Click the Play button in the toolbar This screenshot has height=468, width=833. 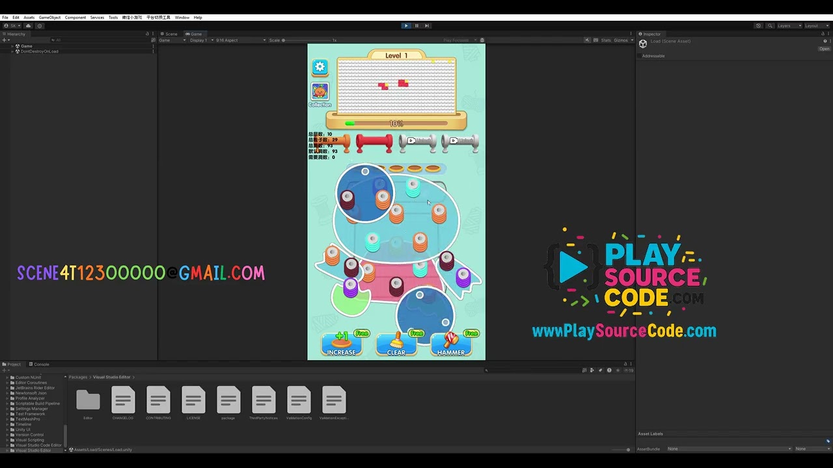406,26
